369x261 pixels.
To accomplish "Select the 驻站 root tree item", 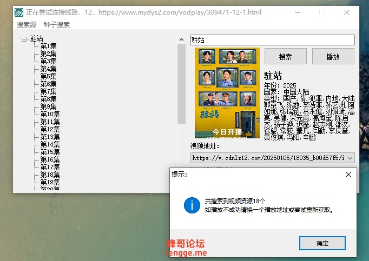I will click(36, 38).
